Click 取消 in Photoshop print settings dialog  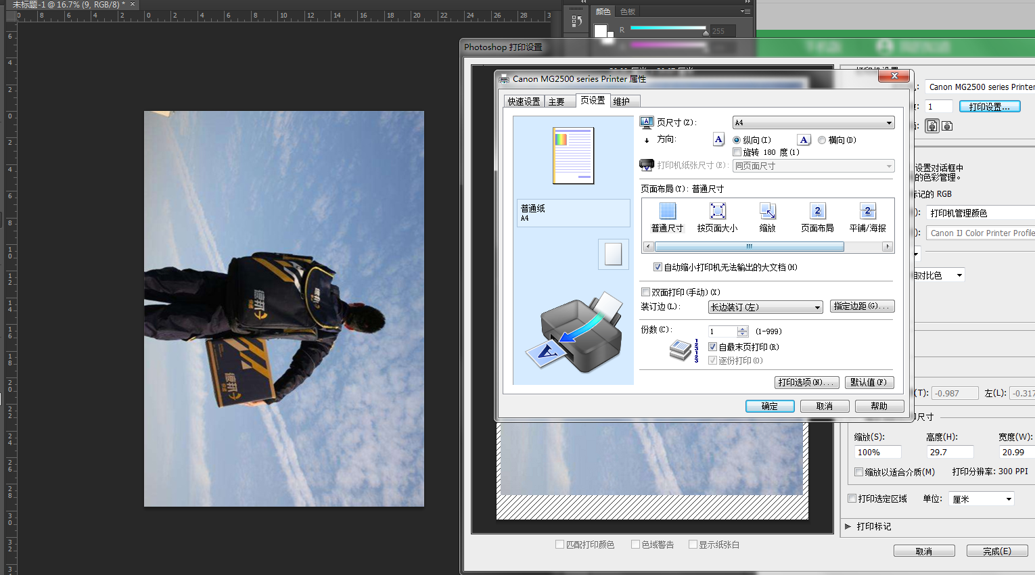click(924, 551)
